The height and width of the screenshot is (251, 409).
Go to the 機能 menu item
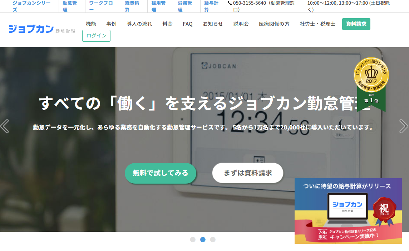coord(91,24)
